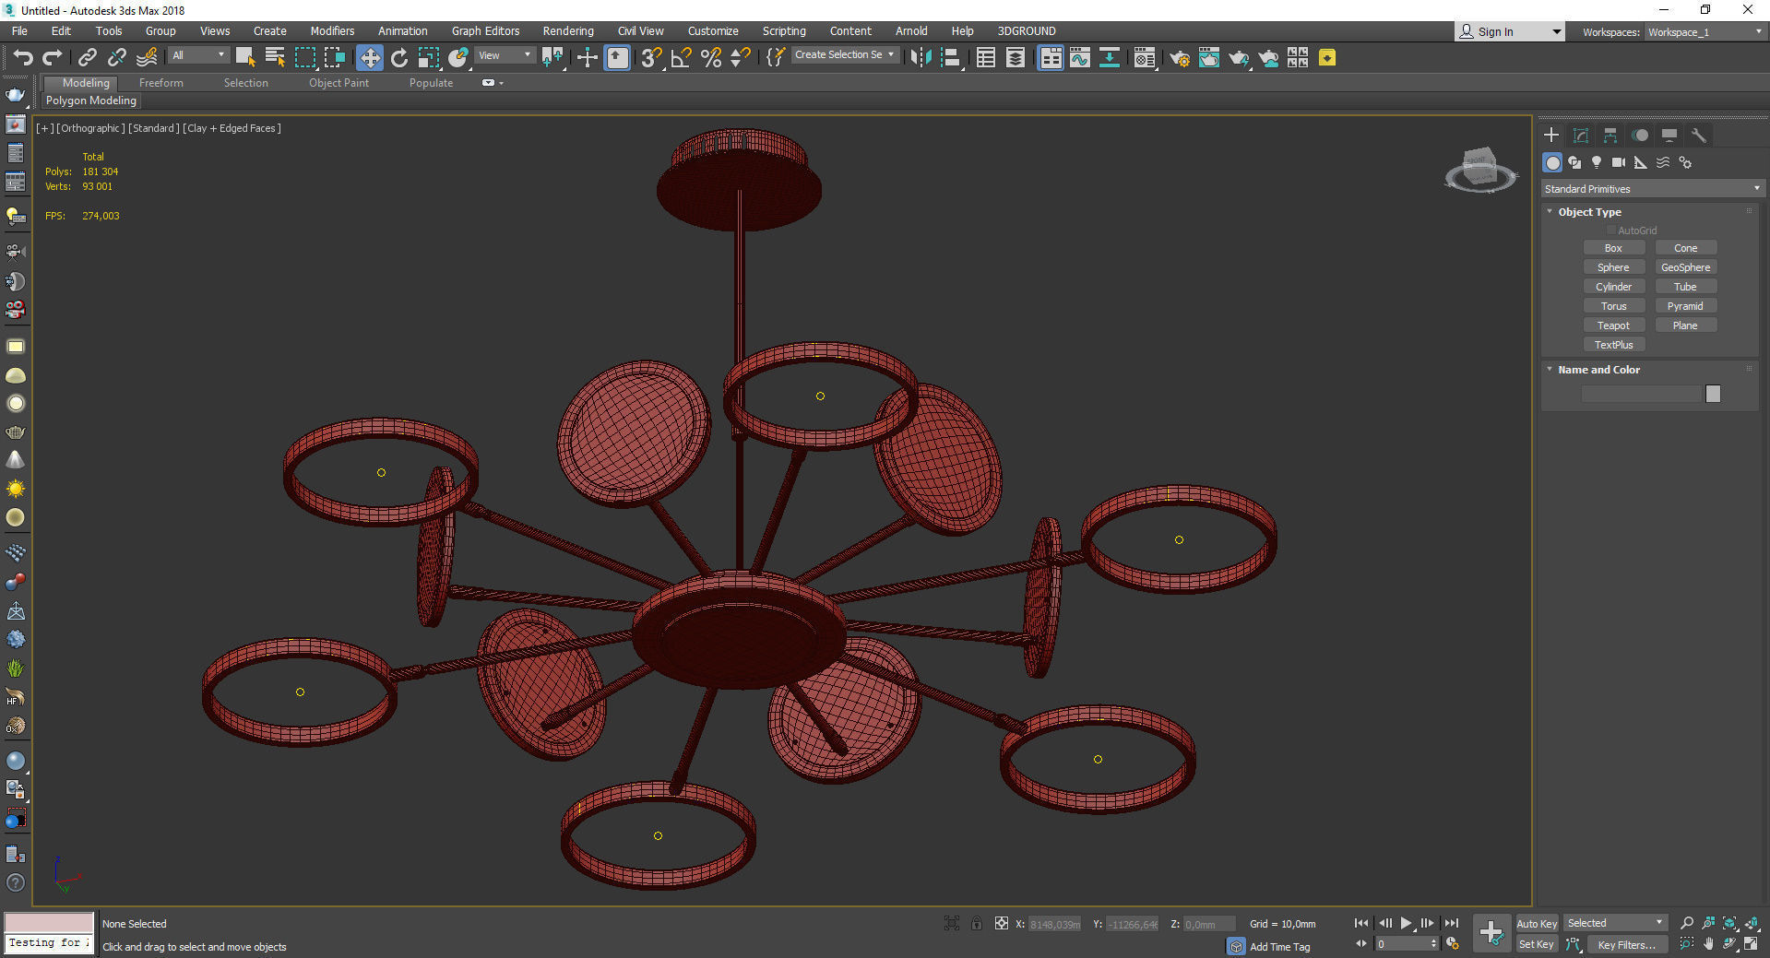The height and width of the screenshot is (958, 1770).
Task: Open the View reference coordinate dropdown
Action: click(x=505, y=55)
